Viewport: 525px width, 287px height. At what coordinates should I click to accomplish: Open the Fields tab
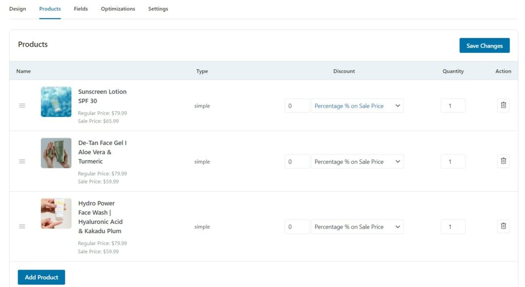click(80, 9)
